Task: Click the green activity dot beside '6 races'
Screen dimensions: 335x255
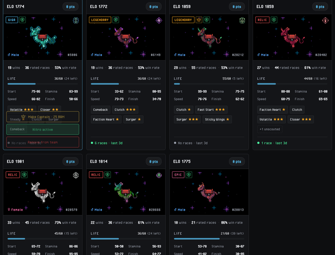Action: pyautogui.click(x=92, y=143)
